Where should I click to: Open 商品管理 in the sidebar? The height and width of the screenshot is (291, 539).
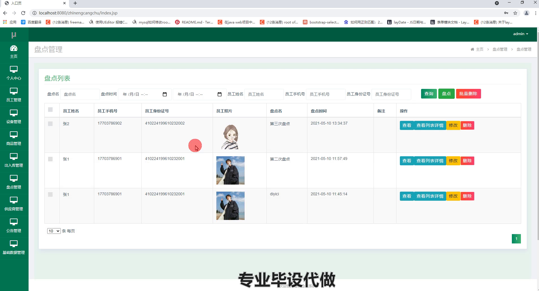coord(14,139)
